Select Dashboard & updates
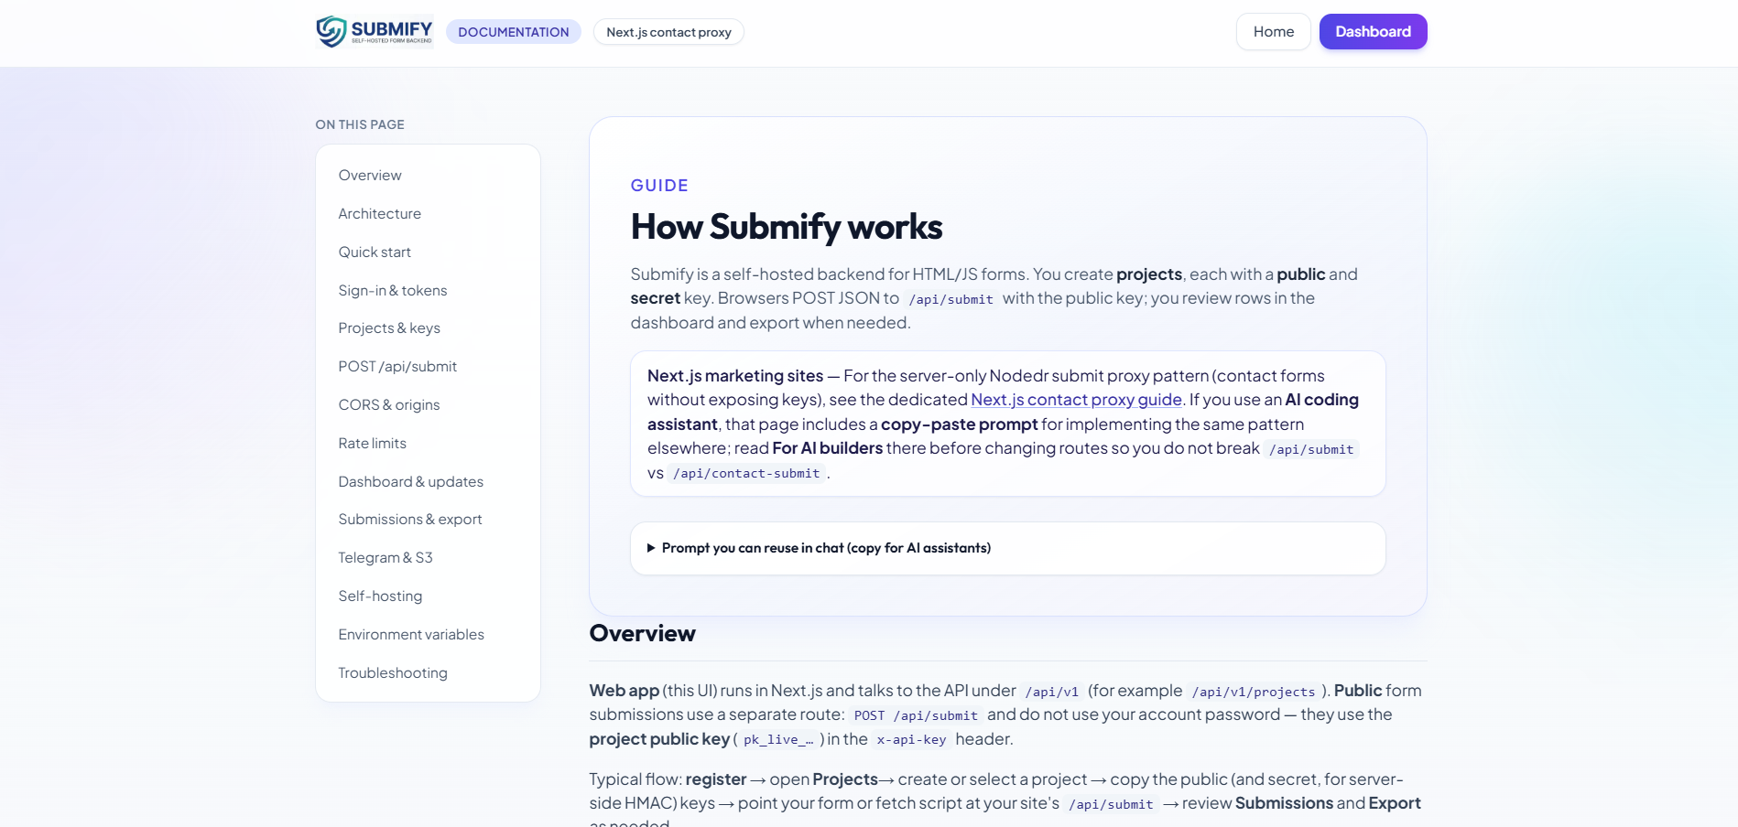The width and height of the screenshot is (1738, 827). [x=410, y=481]
